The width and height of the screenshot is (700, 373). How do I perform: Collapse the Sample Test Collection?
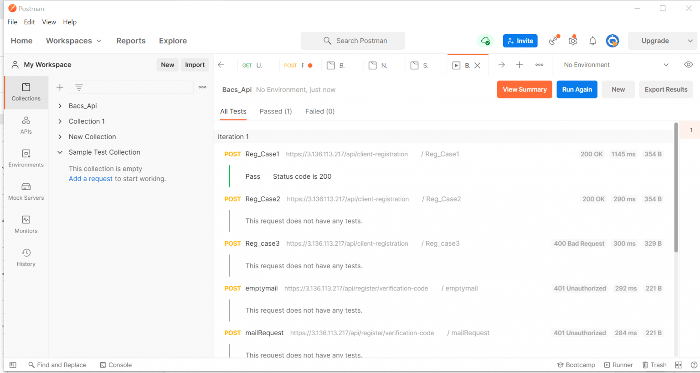pos(59,152)
